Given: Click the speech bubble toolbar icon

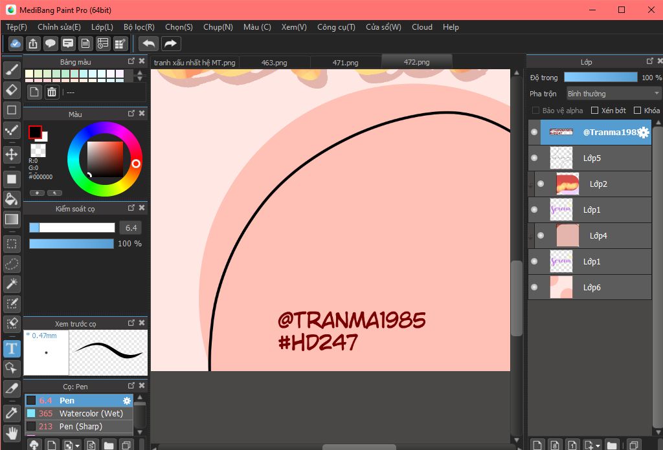Looking at the screenshot, I should 51,43.
